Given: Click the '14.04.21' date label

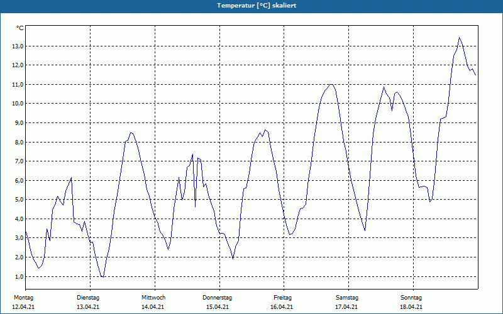Looking at the screenshot, I should [x=153, y=307].
